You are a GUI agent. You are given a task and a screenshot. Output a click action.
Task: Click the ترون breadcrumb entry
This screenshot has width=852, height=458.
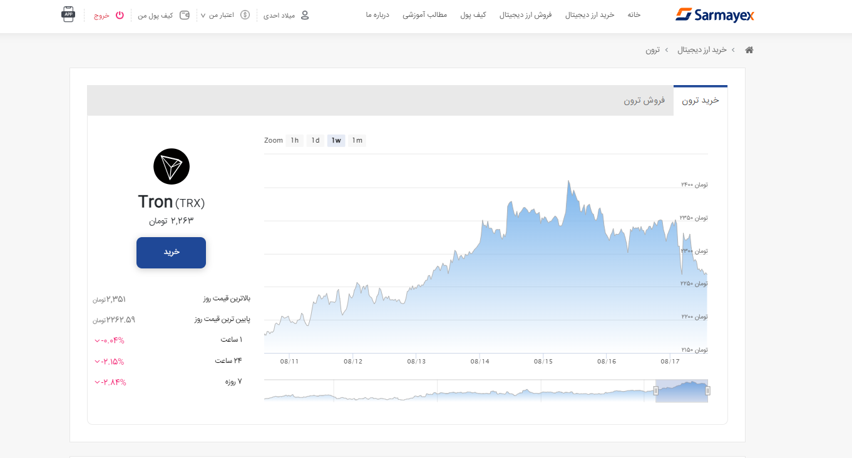(x=653, y=49)
